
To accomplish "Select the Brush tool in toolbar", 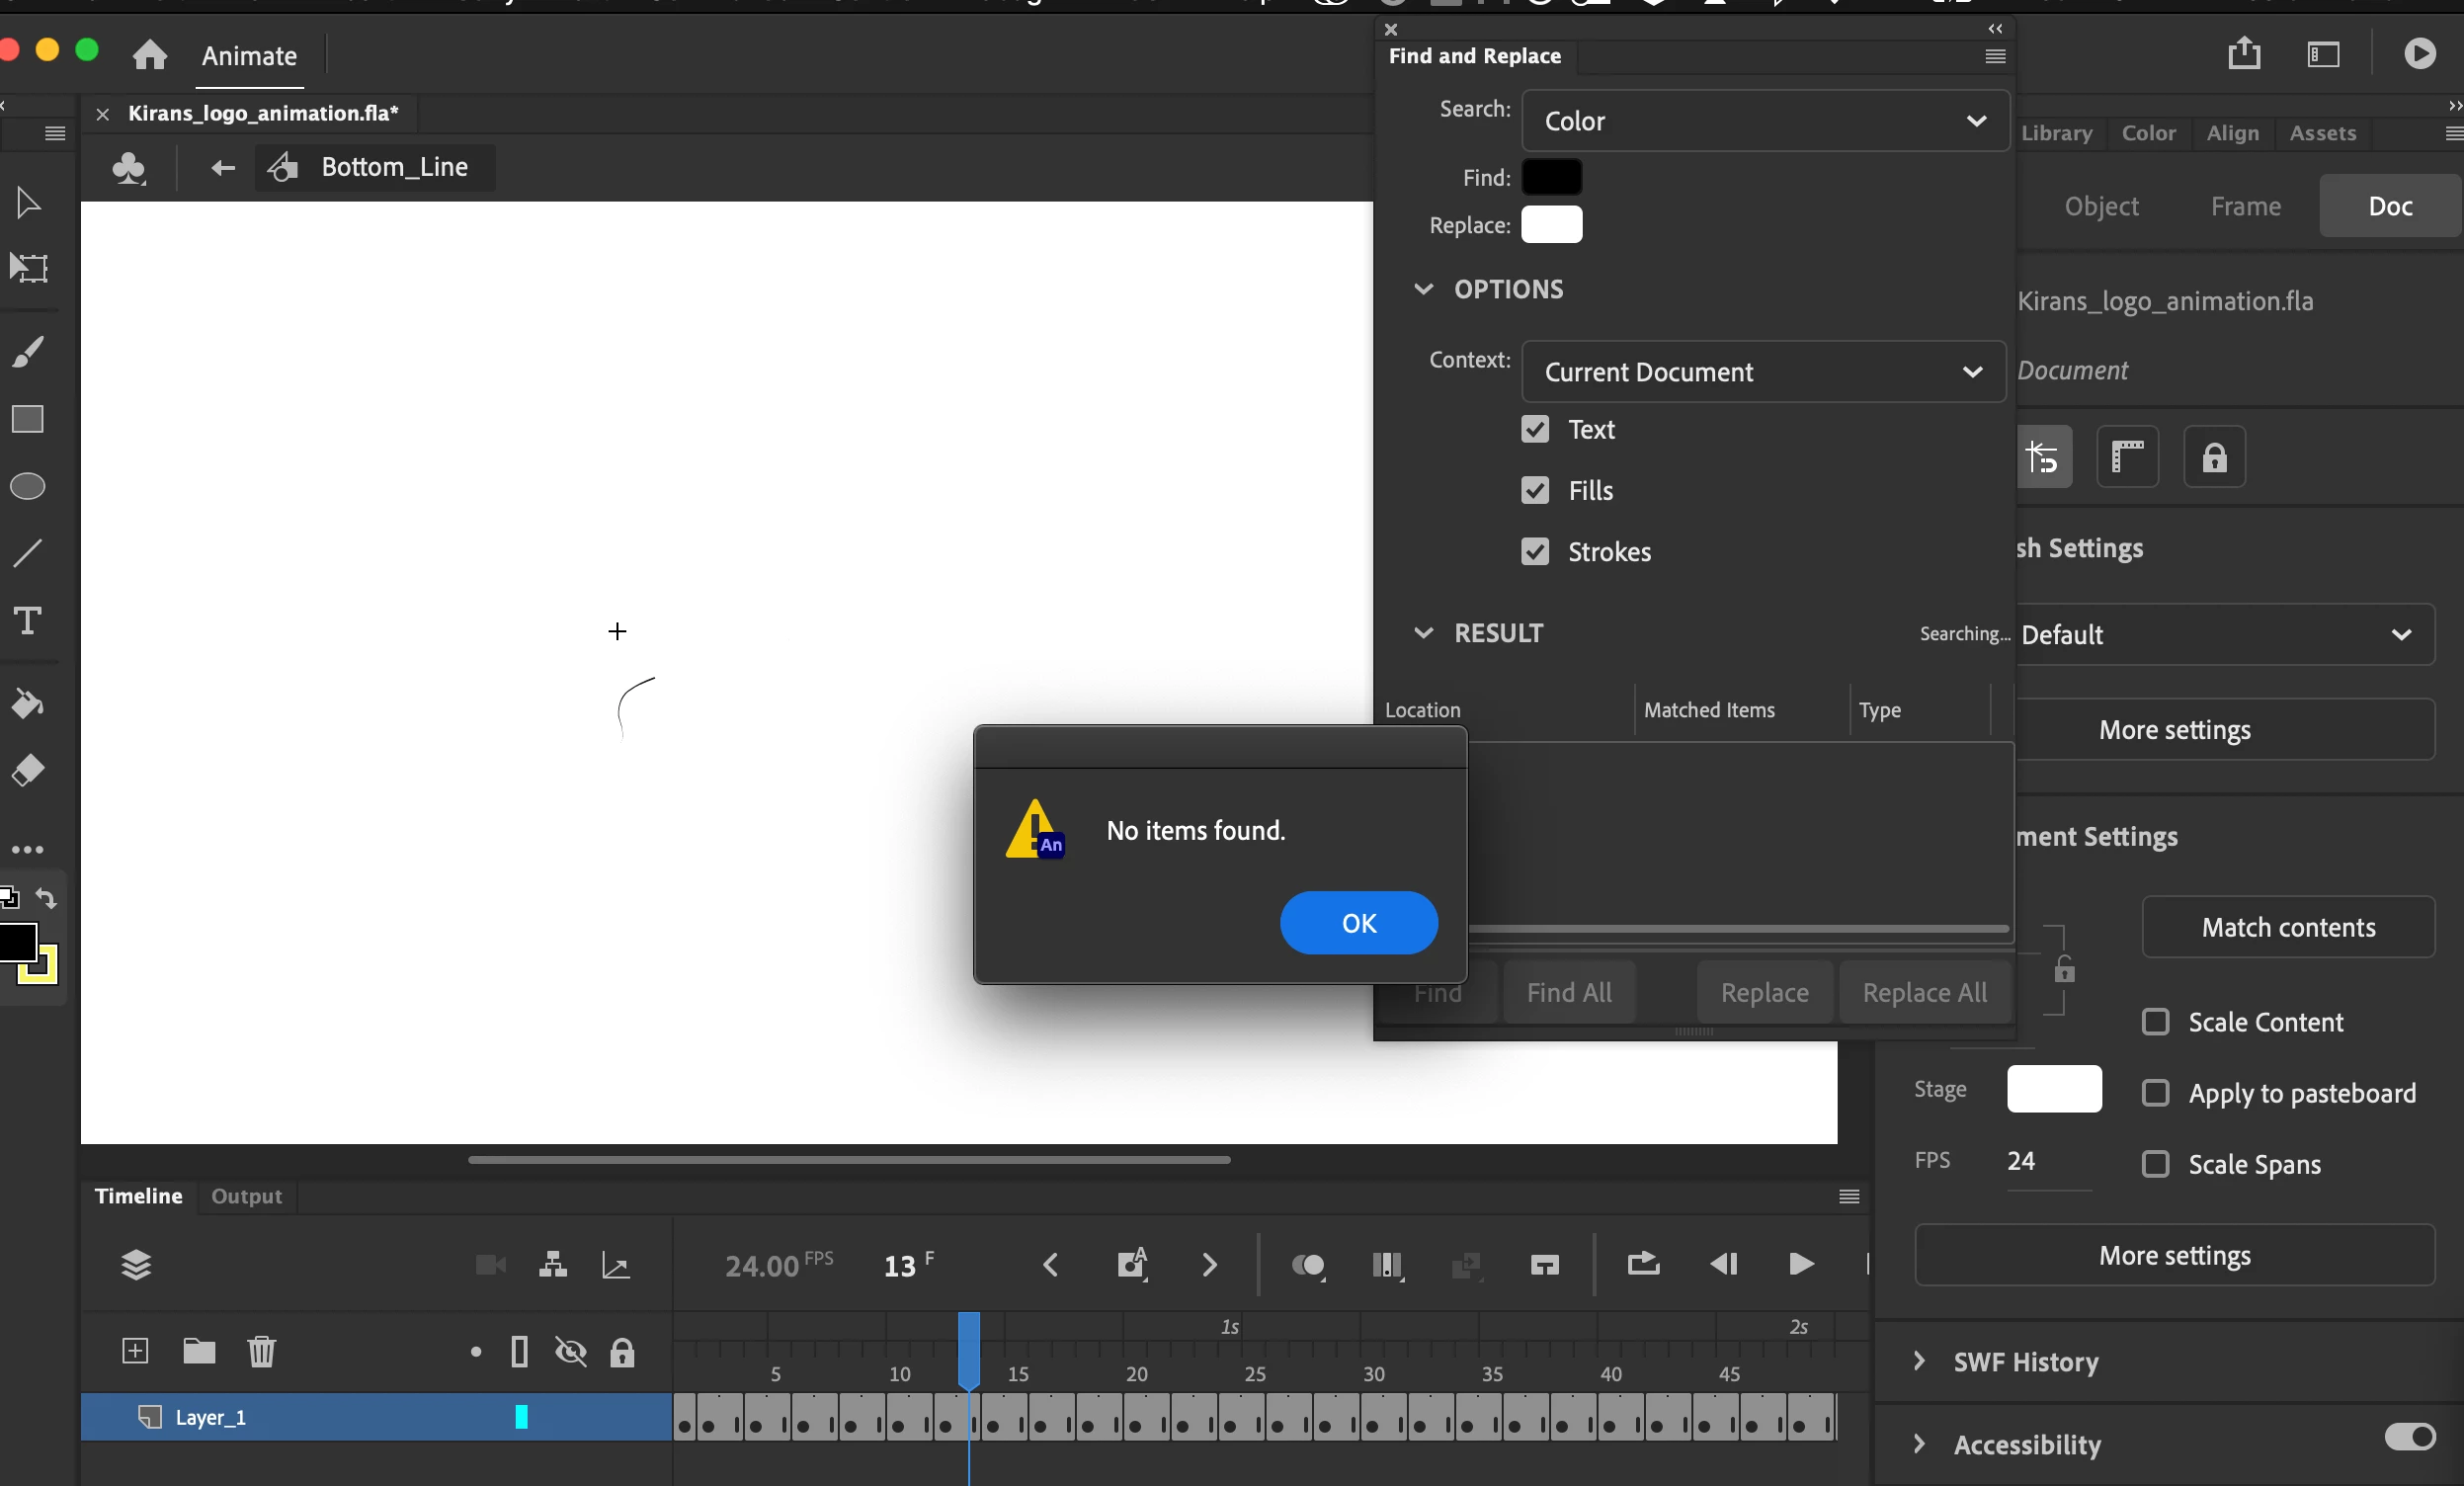I will [x=28, y=352].
